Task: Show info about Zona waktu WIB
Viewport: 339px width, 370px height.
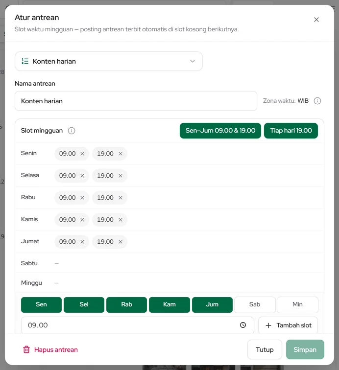Action: click(317, 101)
